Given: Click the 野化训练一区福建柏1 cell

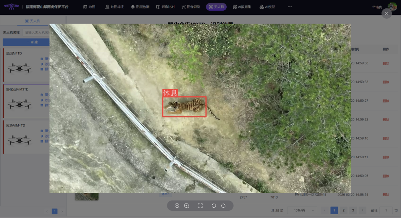Looking at the screenshot, I should click(310, 194).
